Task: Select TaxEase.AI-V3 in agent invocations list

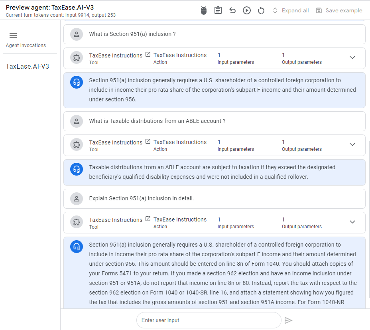Action: tap(28, 66)
